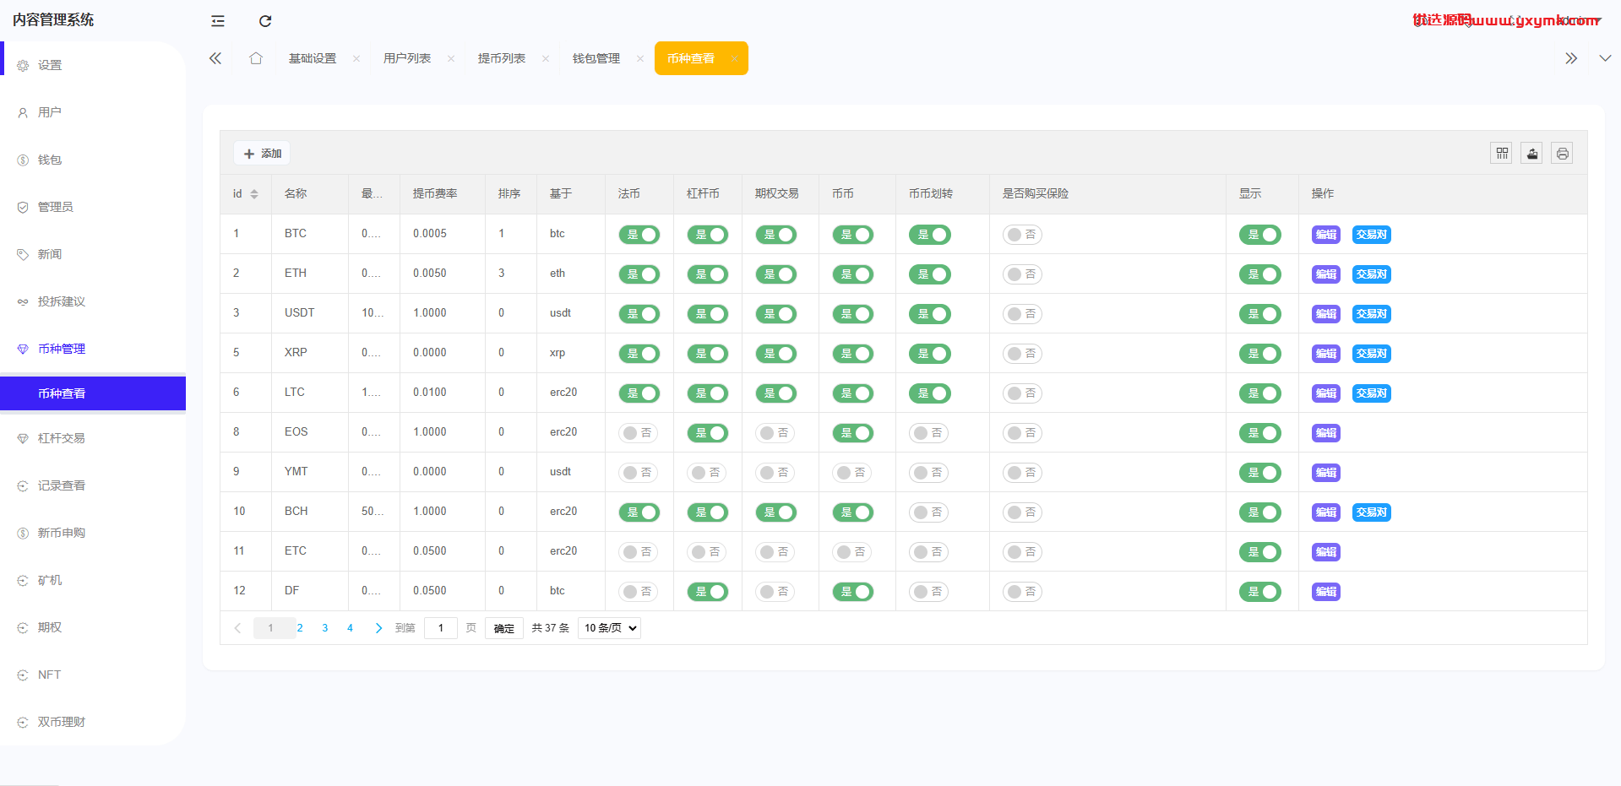Toggle 币币划转 switch for BCH row
This screenshot has height=786, width=1621.
click(x=929, y=512)
